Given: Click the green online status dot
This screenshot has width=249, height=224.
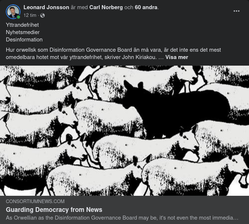Looking at the screenshot, I should click(18, 17).
